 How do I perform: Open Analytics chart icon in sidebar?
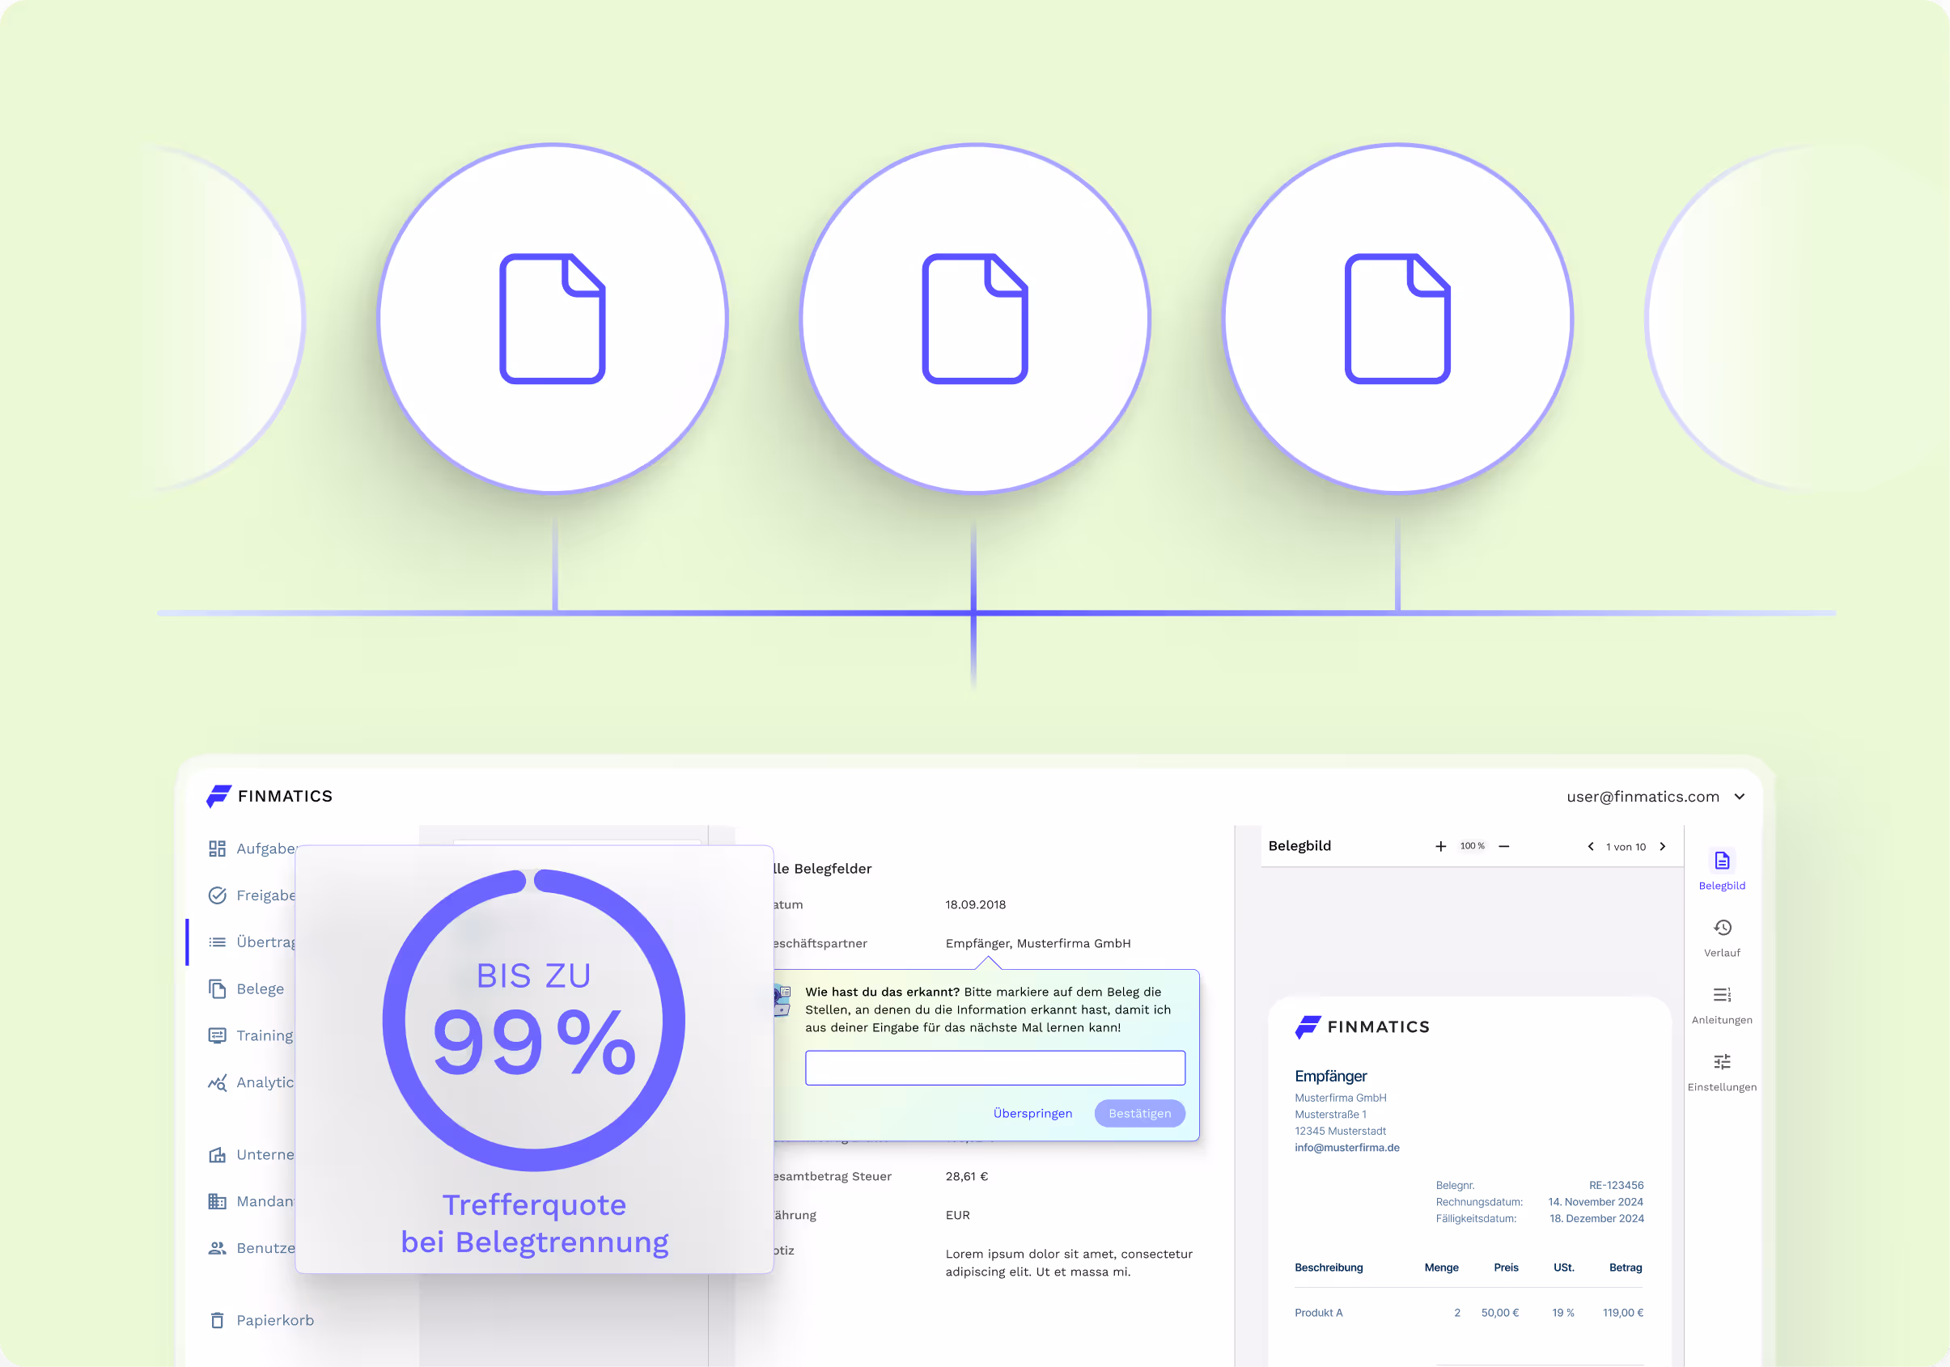218,1082
